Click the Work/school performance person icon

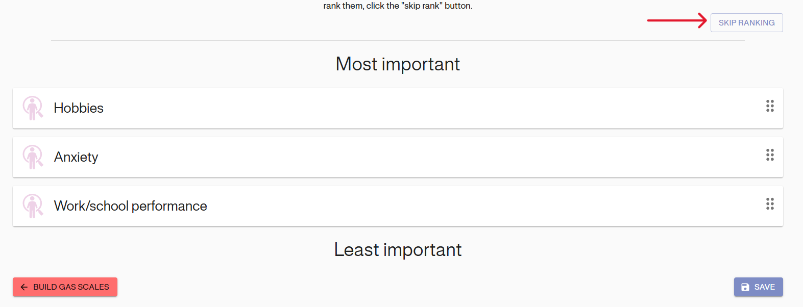(x=33, y=206)
